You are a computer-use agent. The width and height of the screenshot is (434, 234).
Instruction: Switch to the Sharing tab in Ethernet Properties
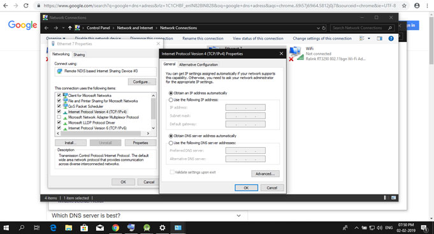79,55
